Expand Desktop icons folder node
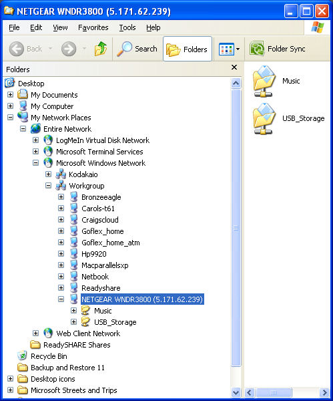This screenshot has height=401, width=333. 10,378
